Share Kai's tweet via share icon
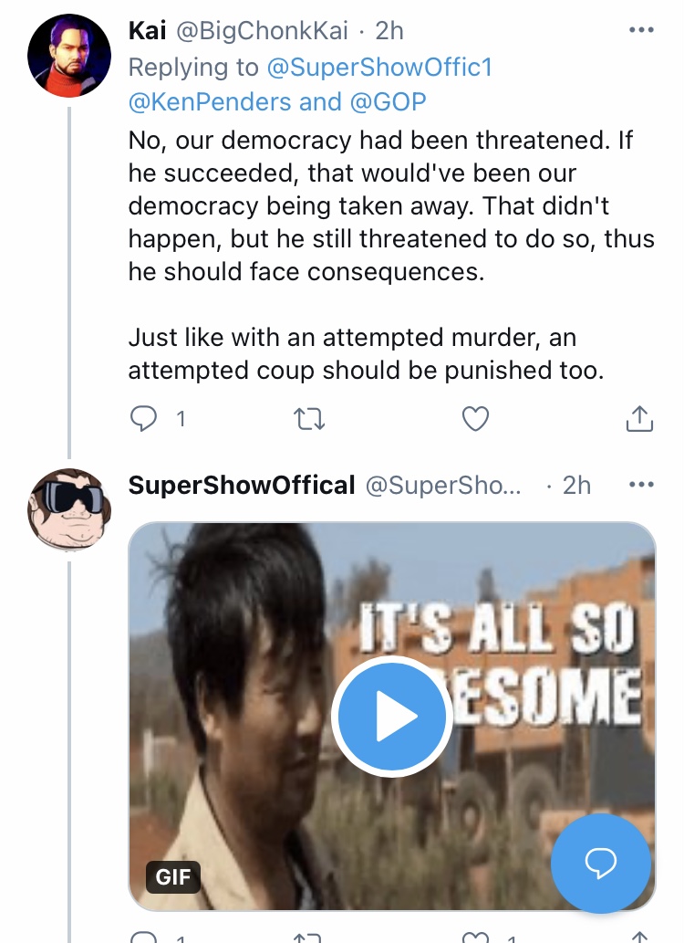Viewport: 684px width, 943px height. pos(639,419)
